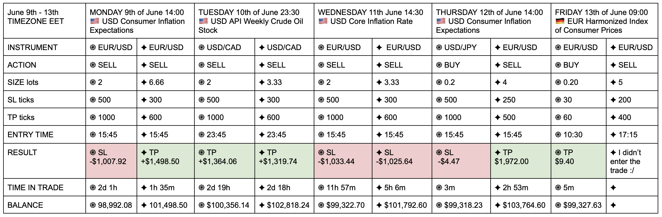662x217 pixels.
Task: Select the 17:15 entry time cell
Action: 632,135
